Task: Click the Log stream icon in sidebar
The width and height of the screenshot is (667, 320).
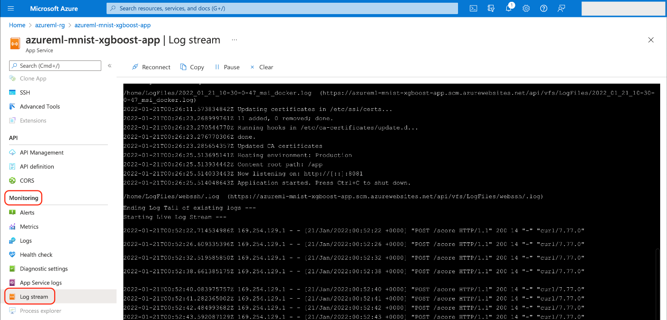Action: pos(12,297)
